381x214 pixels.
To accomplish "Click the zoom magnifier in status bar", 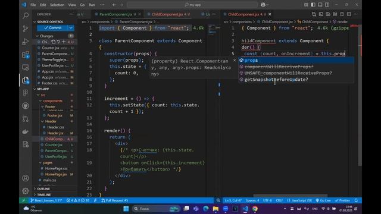I will point(218,200).
